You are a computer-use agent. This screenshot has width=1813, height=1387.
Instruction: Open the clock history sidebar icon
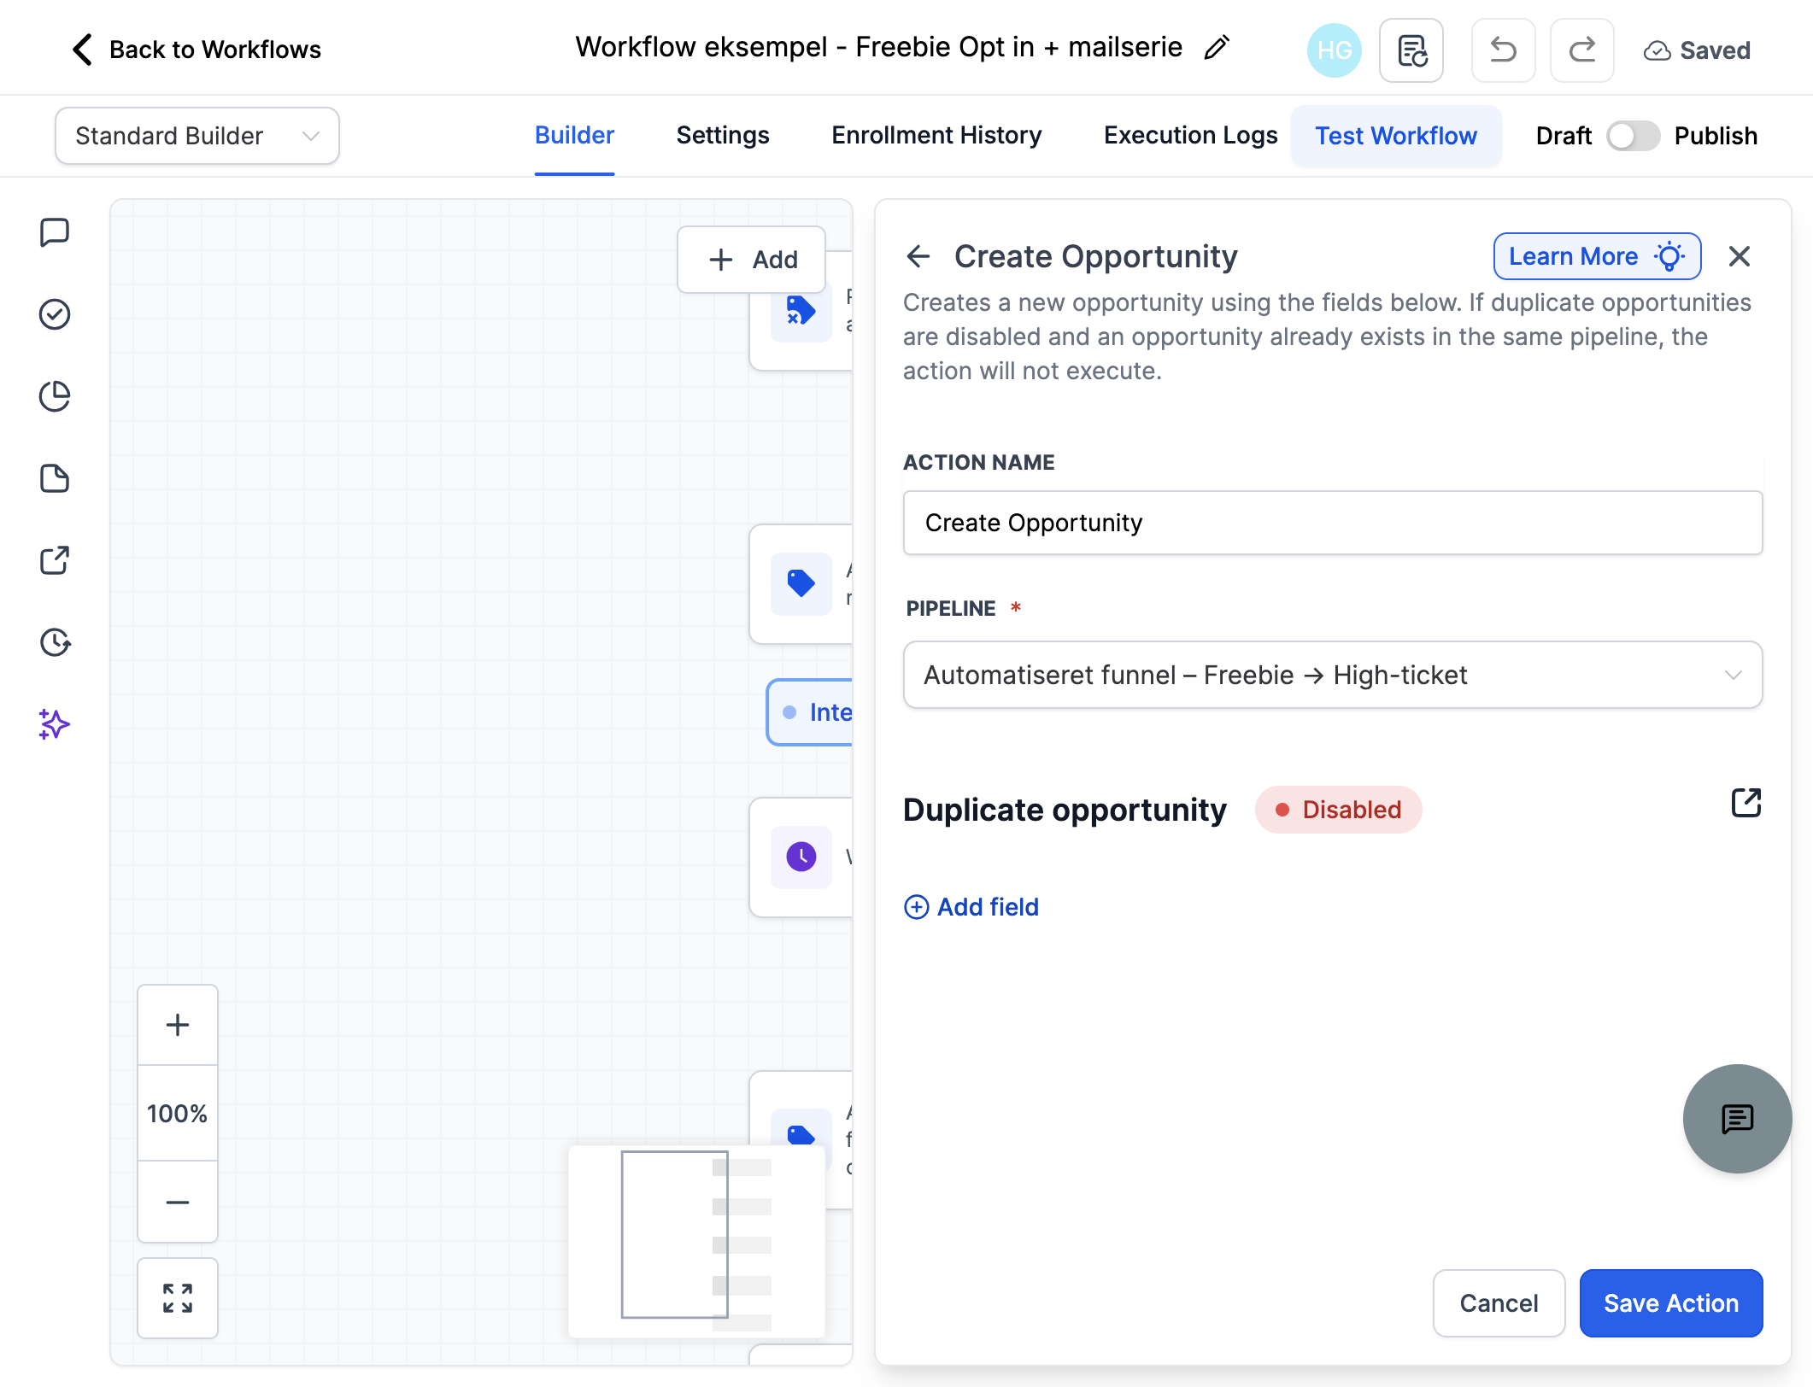pos(55,642)
